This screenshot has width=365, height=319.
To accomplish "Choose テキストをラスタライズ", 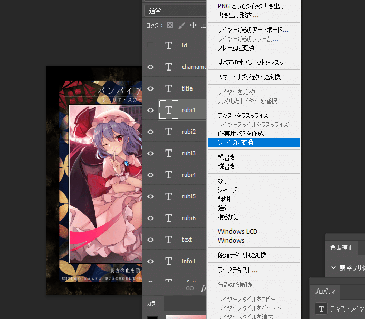I will (x=254, y=115).
